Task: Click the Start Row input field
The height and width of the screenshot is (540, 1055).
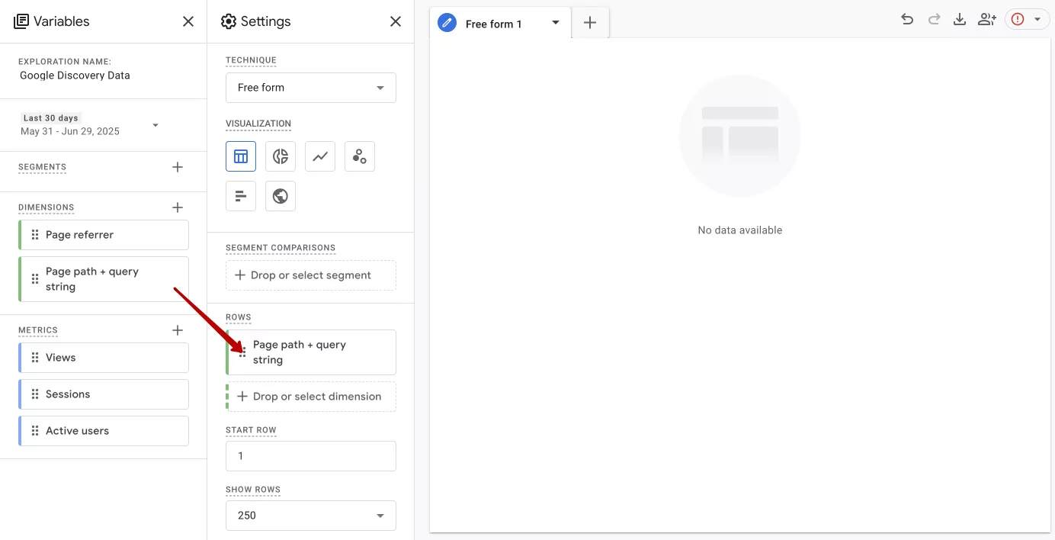Action: click(x=311, y=456)
